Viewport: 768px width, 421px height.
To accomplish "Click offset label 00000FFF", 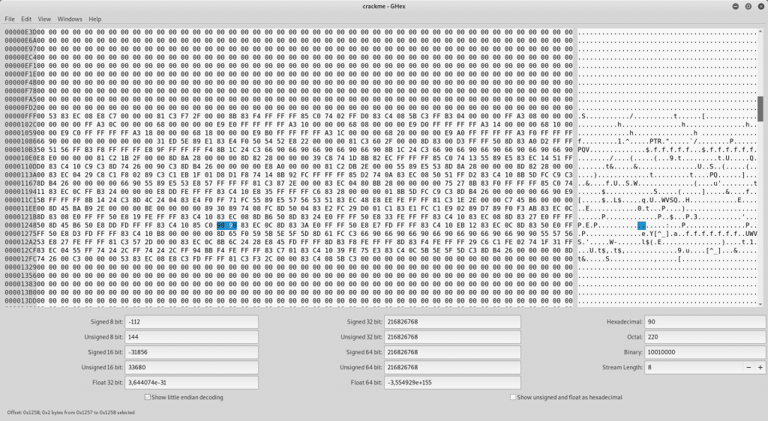I will coord(20,116).
